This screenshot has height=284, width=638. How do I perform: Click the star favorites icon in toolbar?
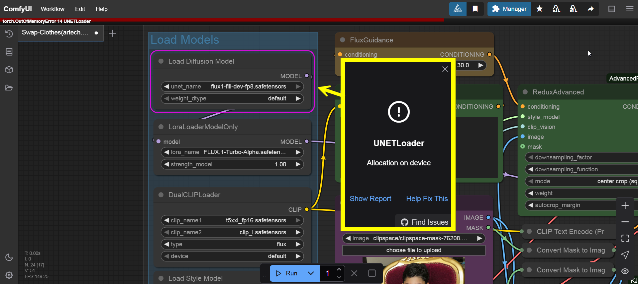click(539, 9)
